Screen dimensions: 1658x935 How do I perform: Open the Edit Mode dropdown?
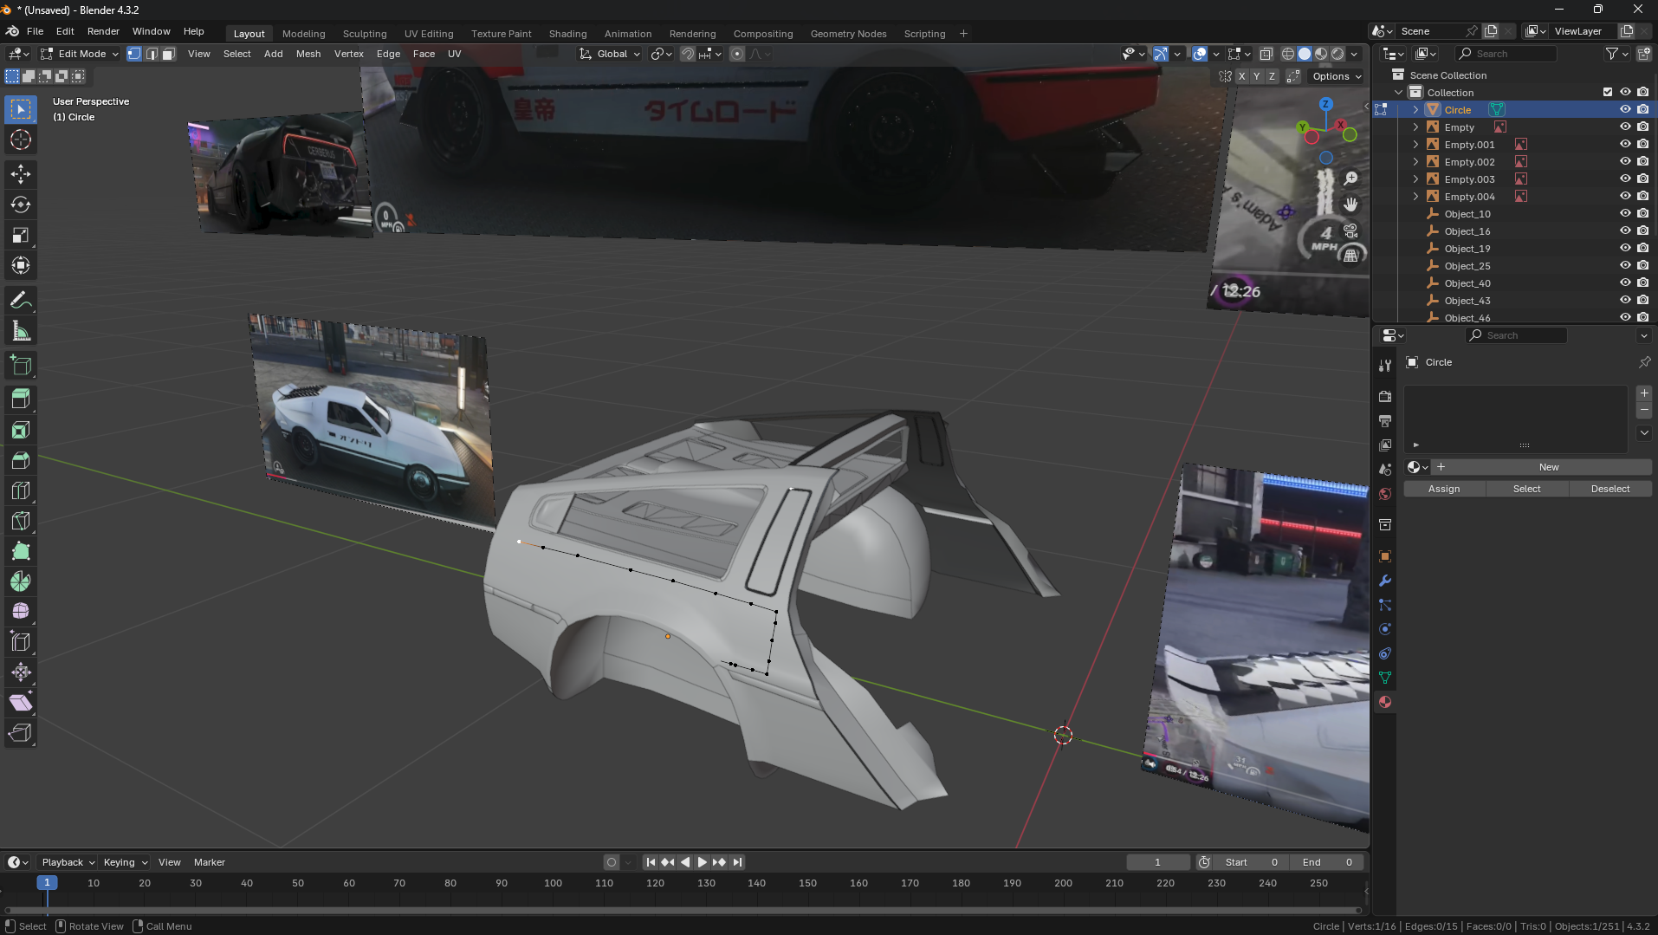80,54
